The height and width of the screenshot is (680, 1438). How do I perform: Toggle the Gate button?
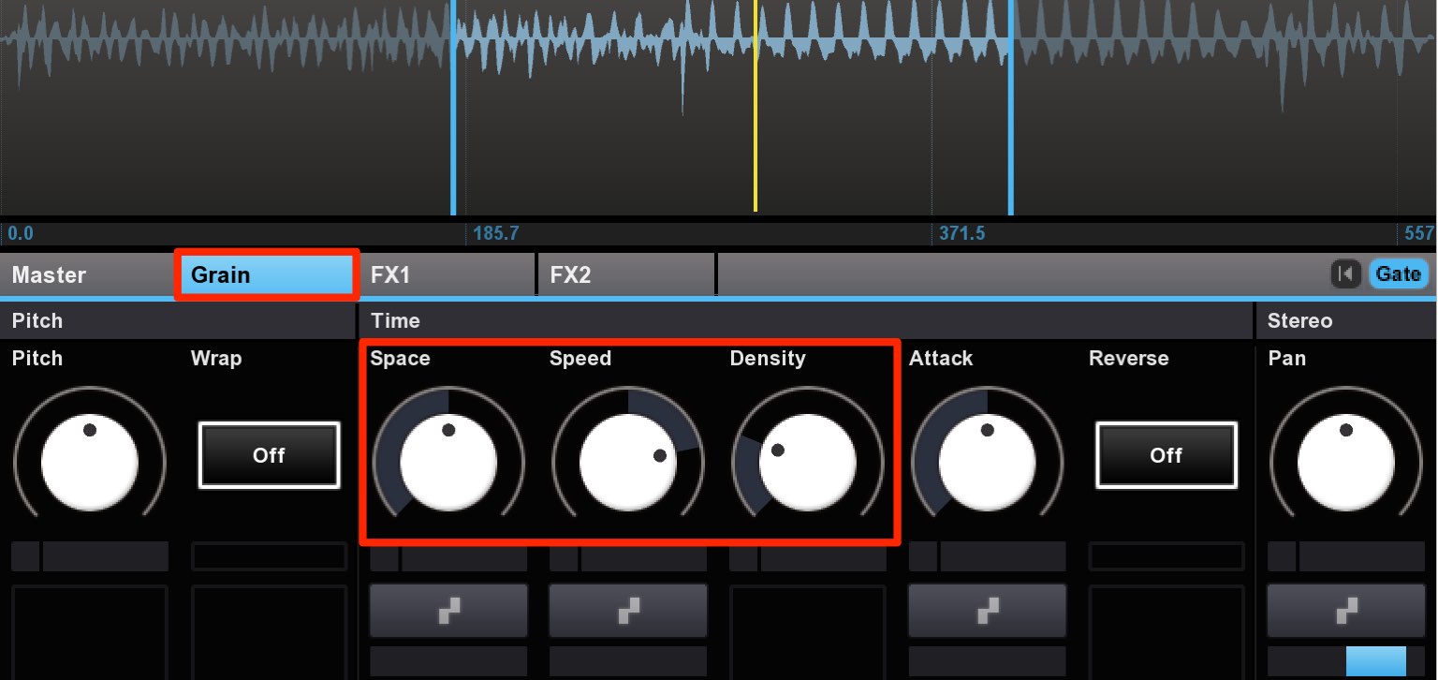click(1399, 273)
